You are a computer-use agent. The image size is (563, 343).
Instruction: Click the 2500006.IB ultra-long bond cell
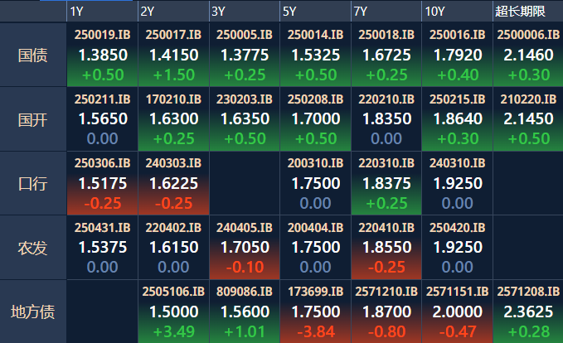pos(527,55)
